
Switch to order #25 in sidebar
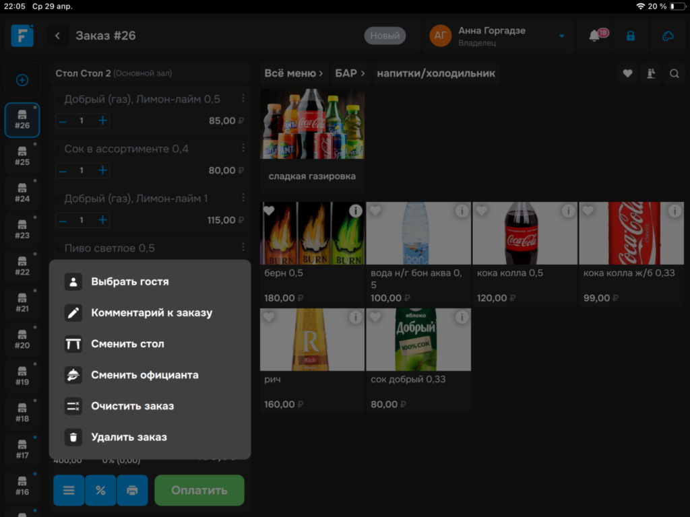(x=22, y=157)
